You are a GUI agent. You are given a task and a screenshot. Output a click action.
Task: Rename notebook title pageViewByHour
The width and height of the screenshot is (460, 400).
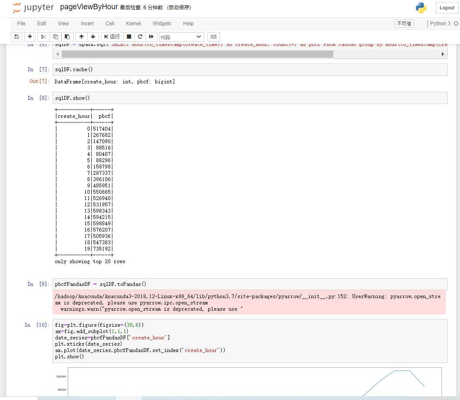(89, 7)
